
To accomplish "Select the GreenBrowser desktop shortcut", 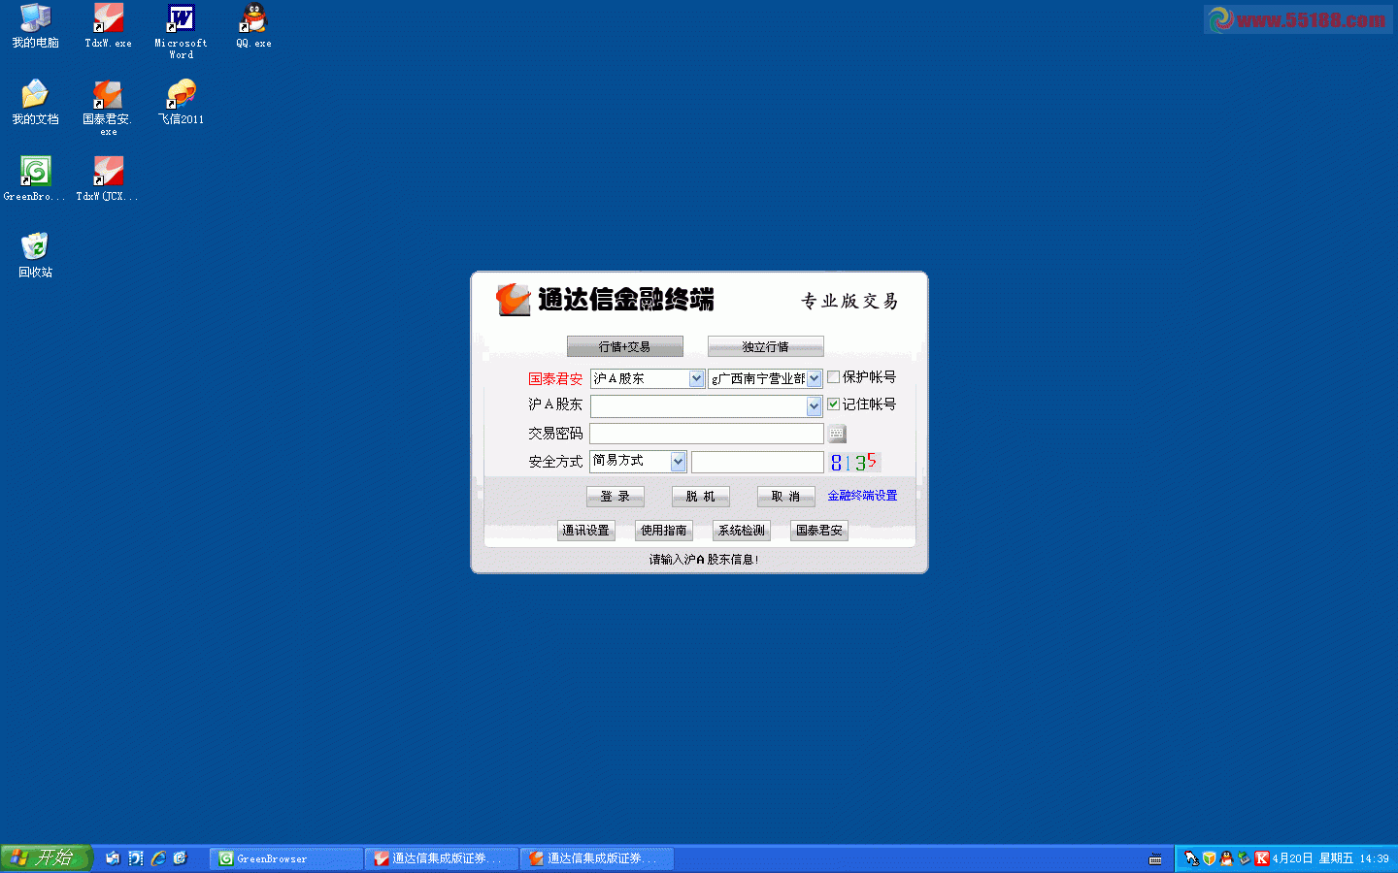I will pyautogui.click(x=36, y=178).
